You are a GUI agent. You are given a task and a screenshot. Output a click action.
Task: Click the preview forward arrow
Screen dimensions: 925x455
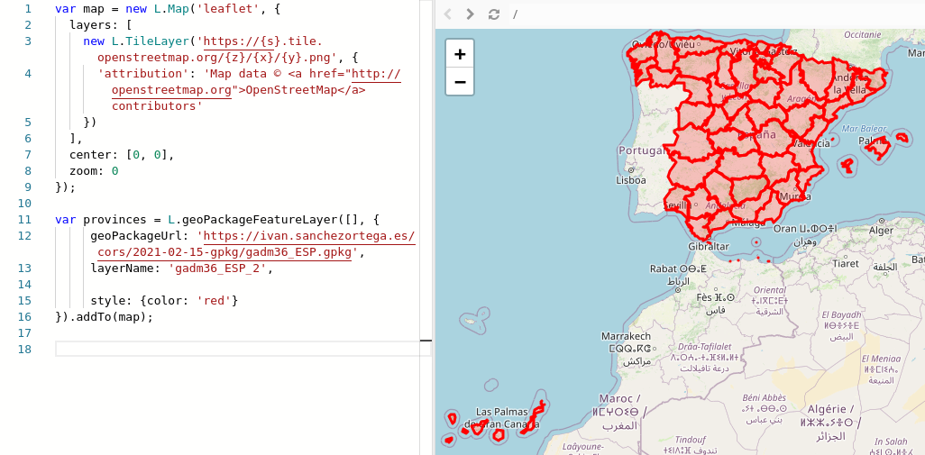tap(471, 14)
